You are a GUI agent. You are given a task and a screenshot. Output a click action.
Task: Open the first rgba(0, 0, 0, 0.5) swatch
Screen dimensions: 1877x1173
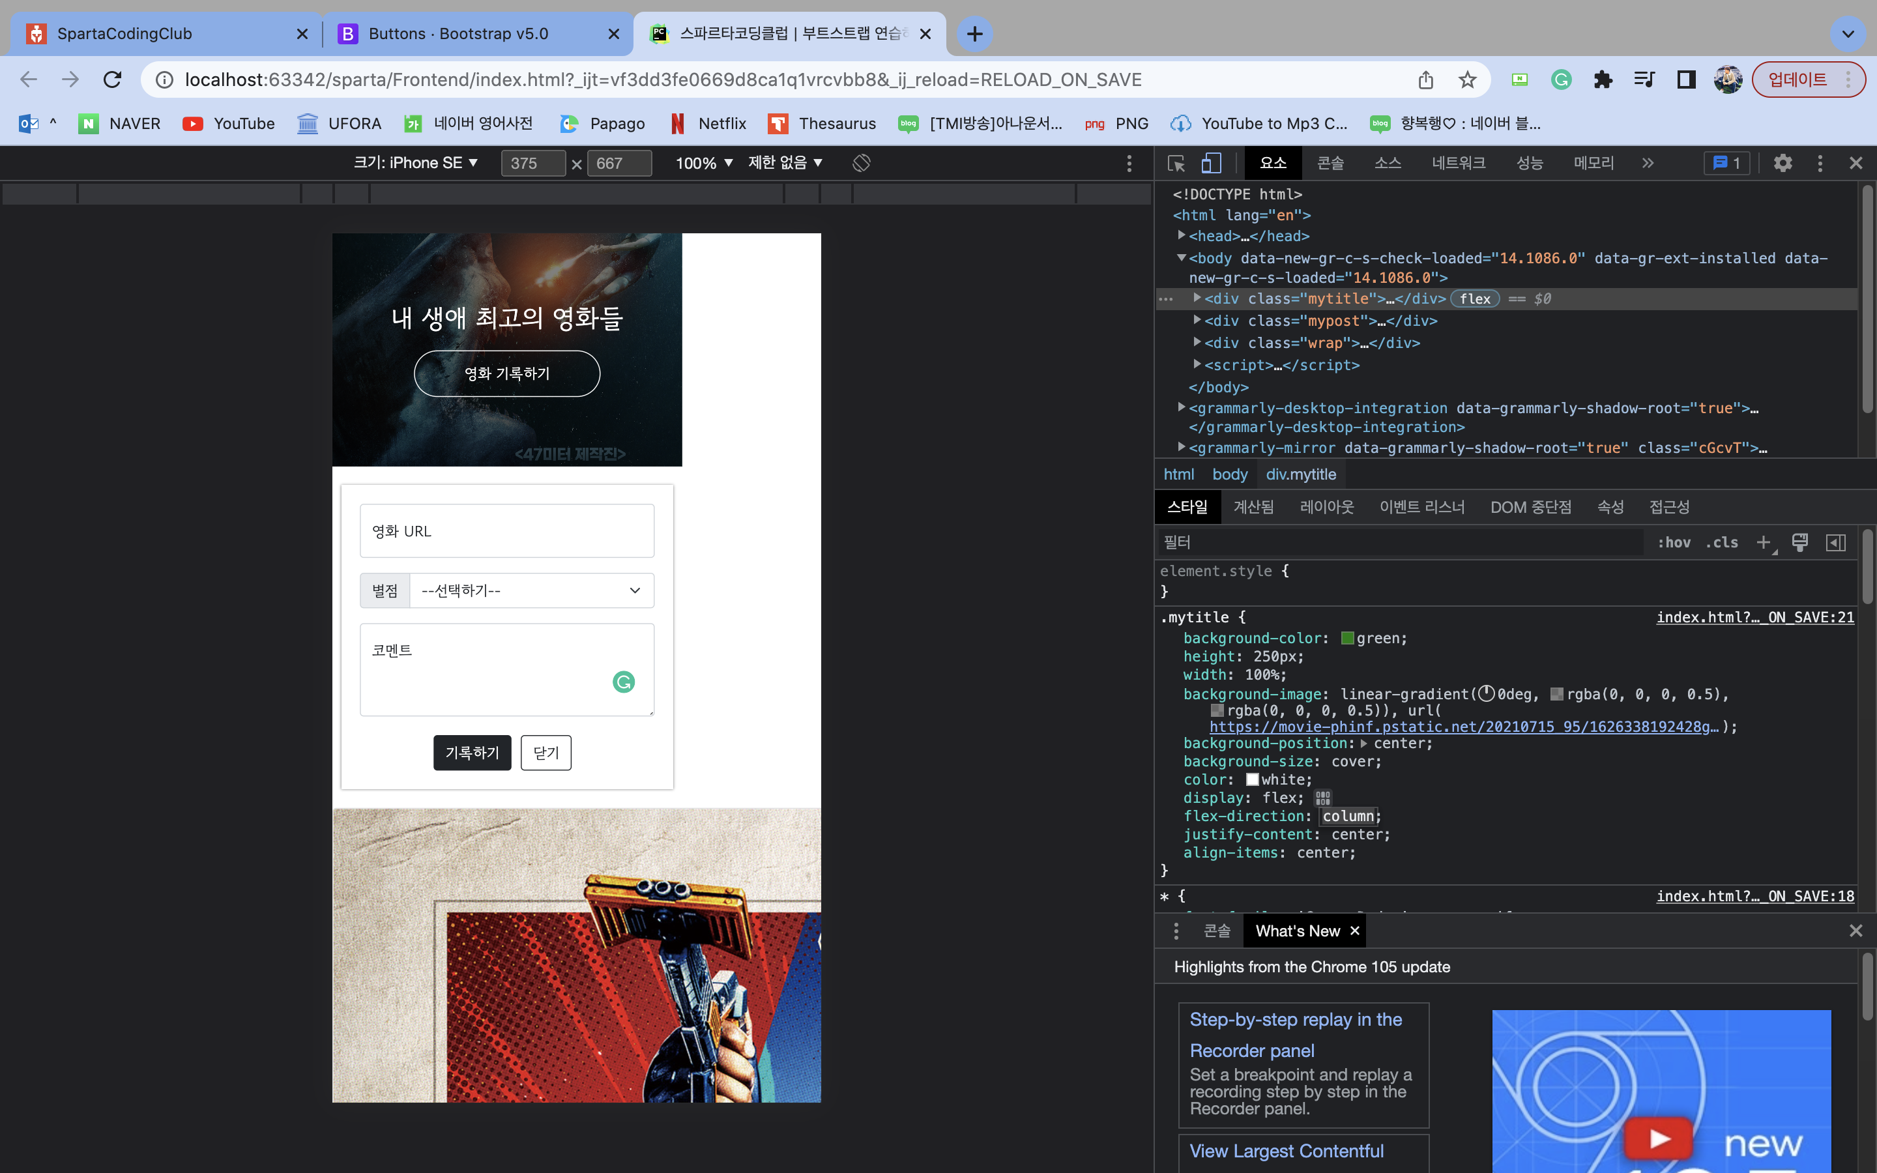tap(1556, 693)
